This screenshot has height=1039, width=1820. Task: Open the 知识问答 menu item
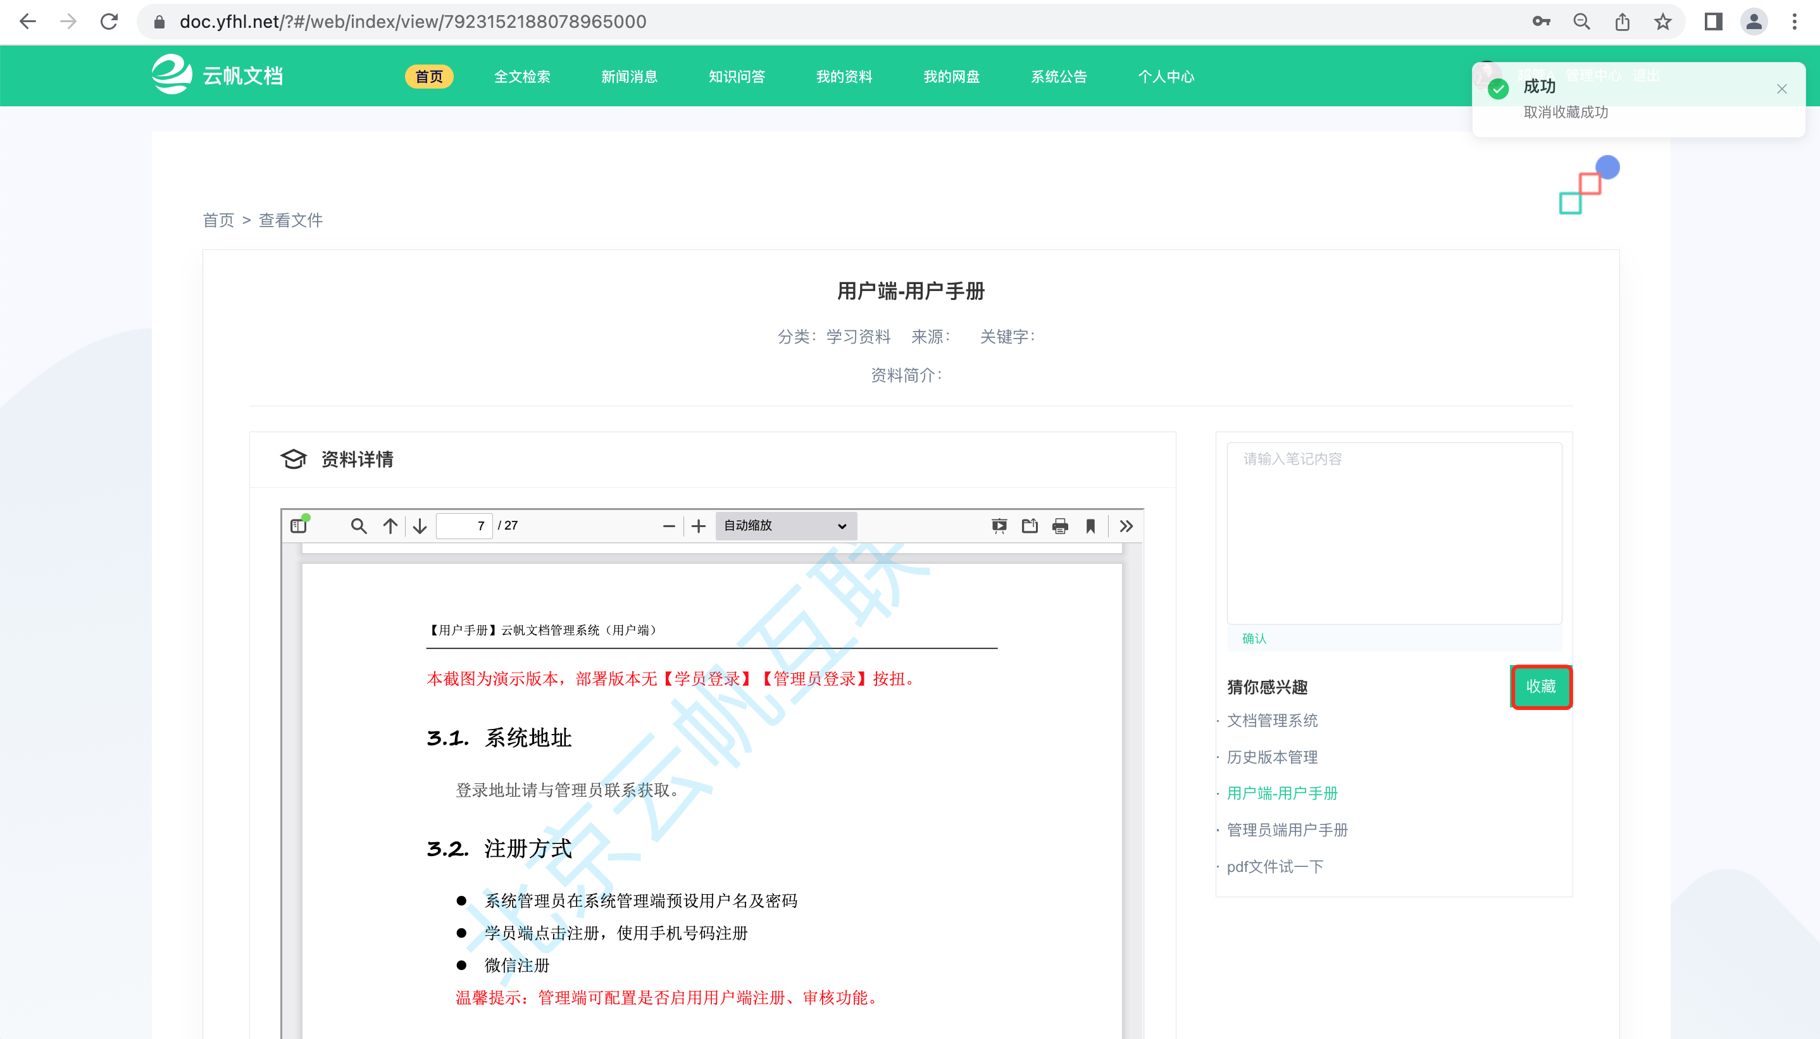tap(737, 77)
